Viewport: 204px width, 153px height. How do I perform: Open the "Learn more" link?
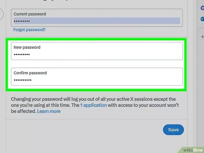pyautogui.click(x=49, y=111)
